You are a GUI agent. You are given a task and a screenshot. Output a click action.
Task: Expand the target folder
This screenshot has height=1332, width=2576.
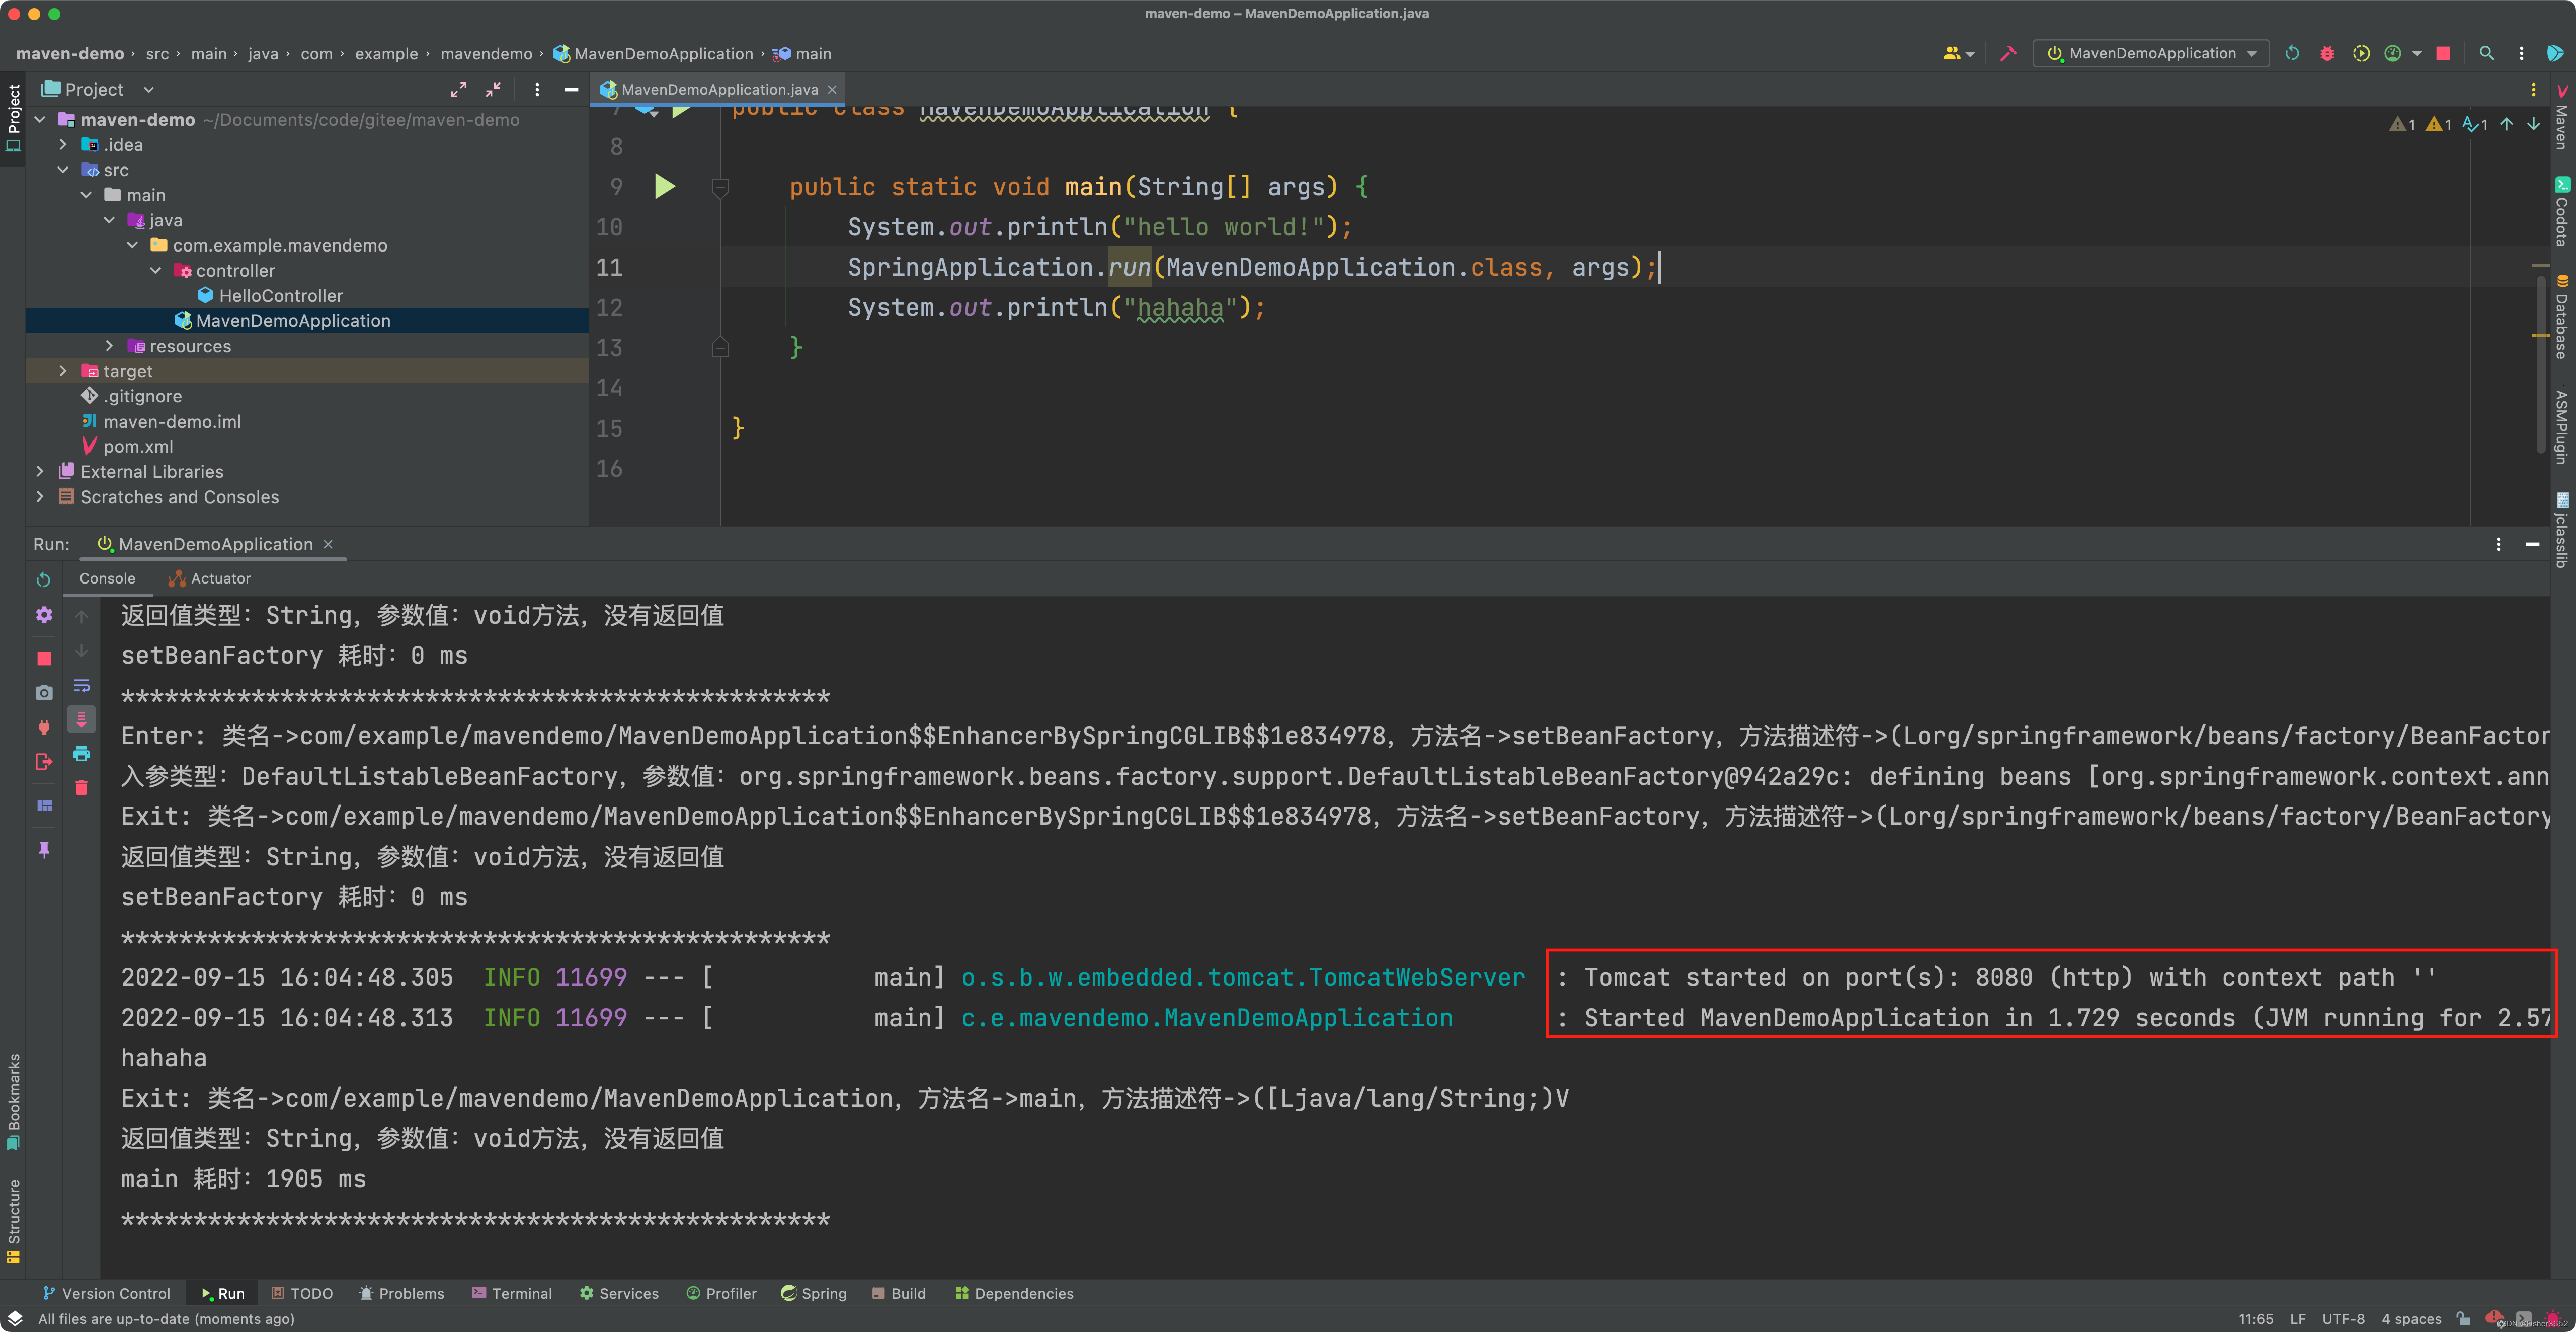64,371
